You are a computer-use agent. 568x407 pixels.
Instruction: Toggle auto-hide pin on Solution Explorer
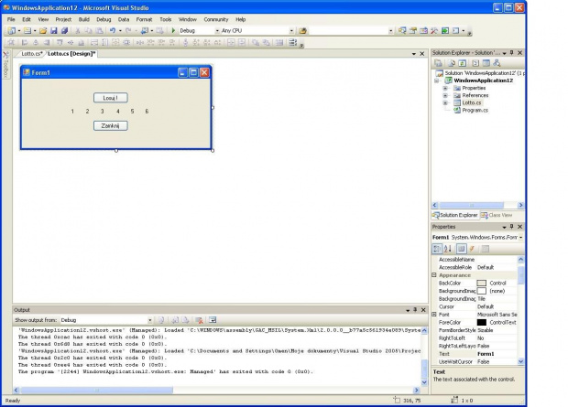[512, 53]
